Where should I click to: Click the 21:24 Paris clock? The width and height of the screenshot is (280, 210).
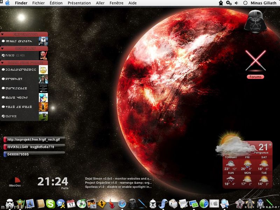click(x=53, y=182)
